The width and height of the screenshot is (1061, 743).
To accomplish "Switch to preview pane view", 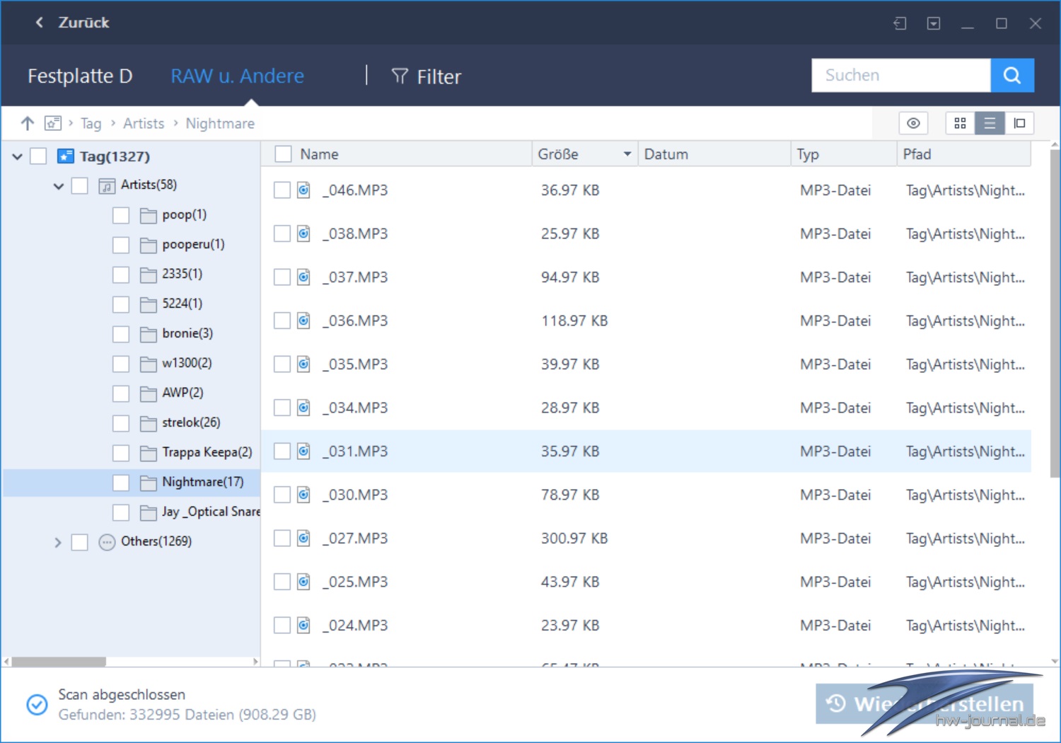I will coord(1019,123).
